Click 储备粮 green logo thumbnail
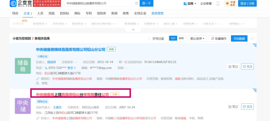Viewport: 270px width, 121px height. click(x=23, y=66)
